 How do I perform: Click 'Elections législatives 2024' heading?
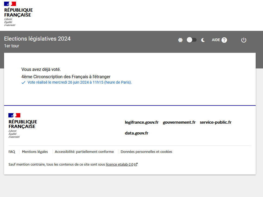(x=37, y=39)
